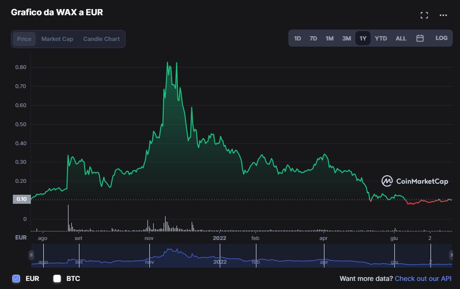Select the 3M time range
The width and height of the screenshot is (460, 289).
click(x=346, y=38)
